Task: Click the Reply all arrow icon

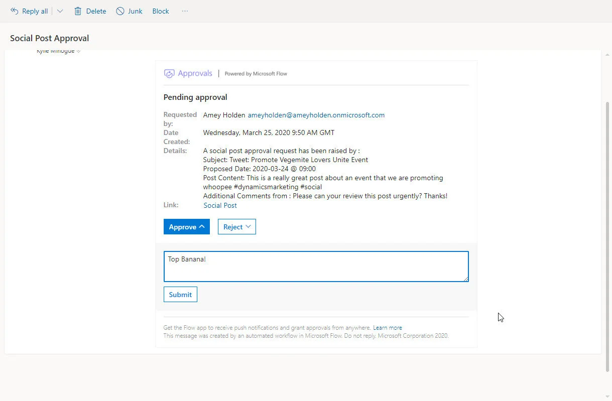Action: [14, 11]
